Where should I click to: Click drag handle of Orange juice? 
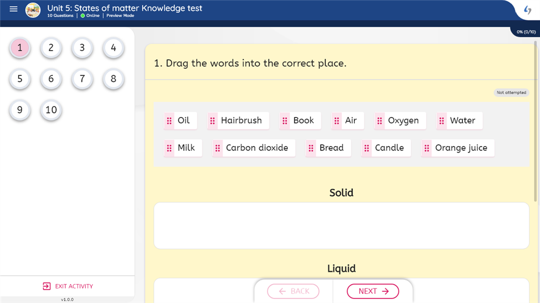427,148
